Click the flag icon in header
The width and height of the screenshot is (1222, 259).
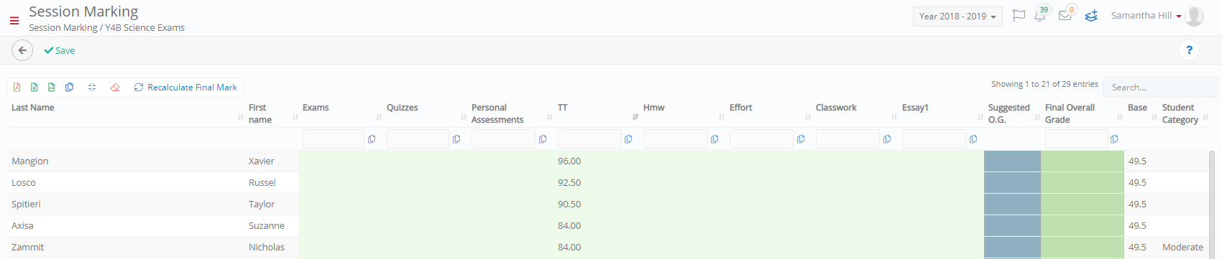pos(1019,15)
